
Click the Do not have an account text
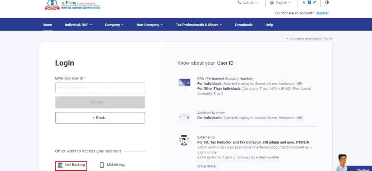[294, 13]
